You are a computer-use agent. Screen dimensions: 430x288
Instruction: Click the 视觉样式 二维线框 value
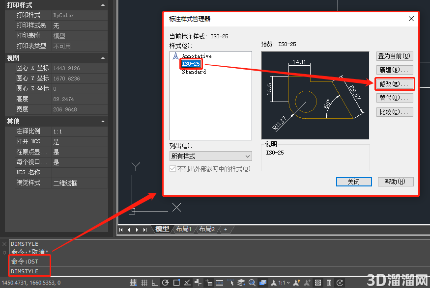[x=80, y=183]
